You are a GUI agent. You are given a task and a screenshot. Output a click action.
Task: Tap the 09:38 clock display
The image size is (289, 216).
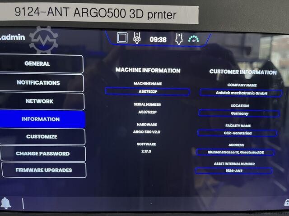[158, 40]
